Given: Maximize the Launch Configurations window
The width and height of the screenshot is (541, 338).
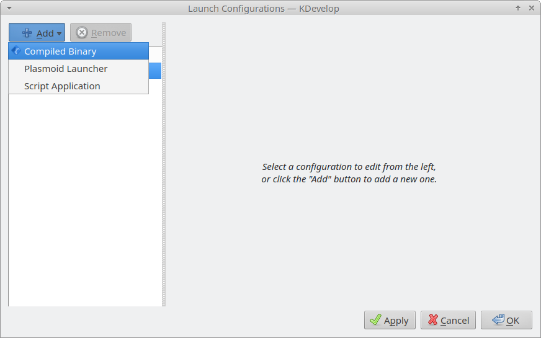Looking at the screenshot, I should tap(518, 8).
